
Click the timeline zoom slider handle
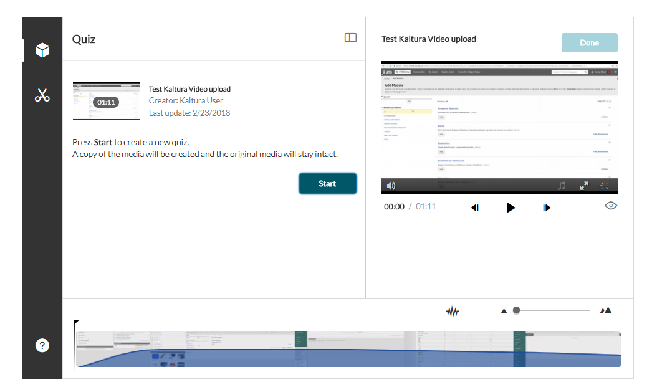tap(516, 310)
